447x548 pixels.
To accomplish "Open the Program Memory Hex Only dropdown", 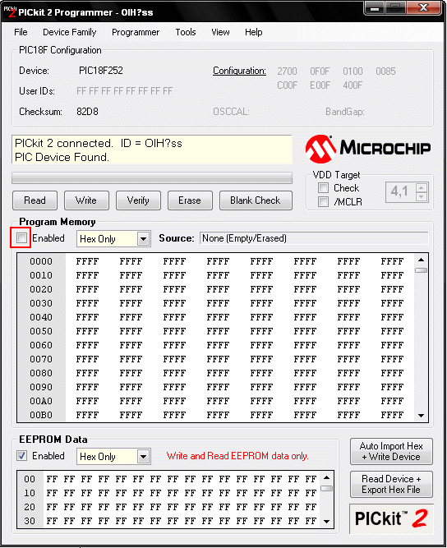I will [x=143, y=239].
